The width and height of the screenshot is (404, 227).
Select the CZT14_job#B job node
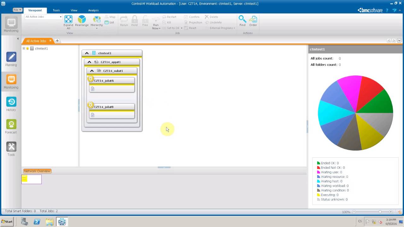pyautogui.click(x=112, y=111)
